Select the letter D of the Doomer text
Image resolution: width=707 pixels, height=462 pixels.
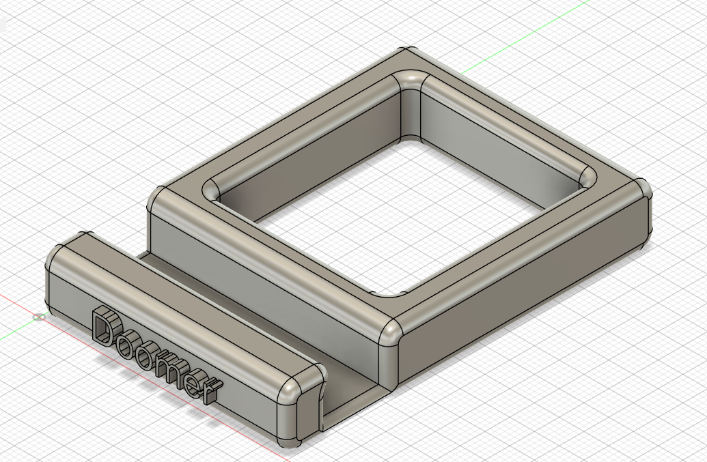104,326
